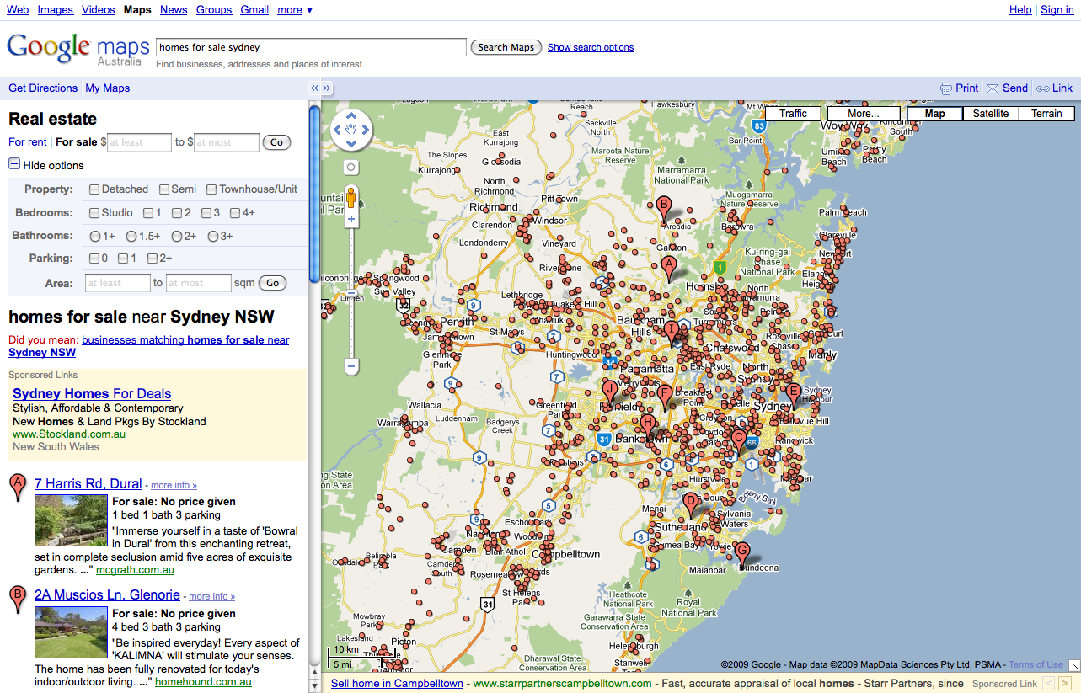Switch to the Satellite map view
The height and width of the screenshot is (693, 1081).
coord(991,114)
